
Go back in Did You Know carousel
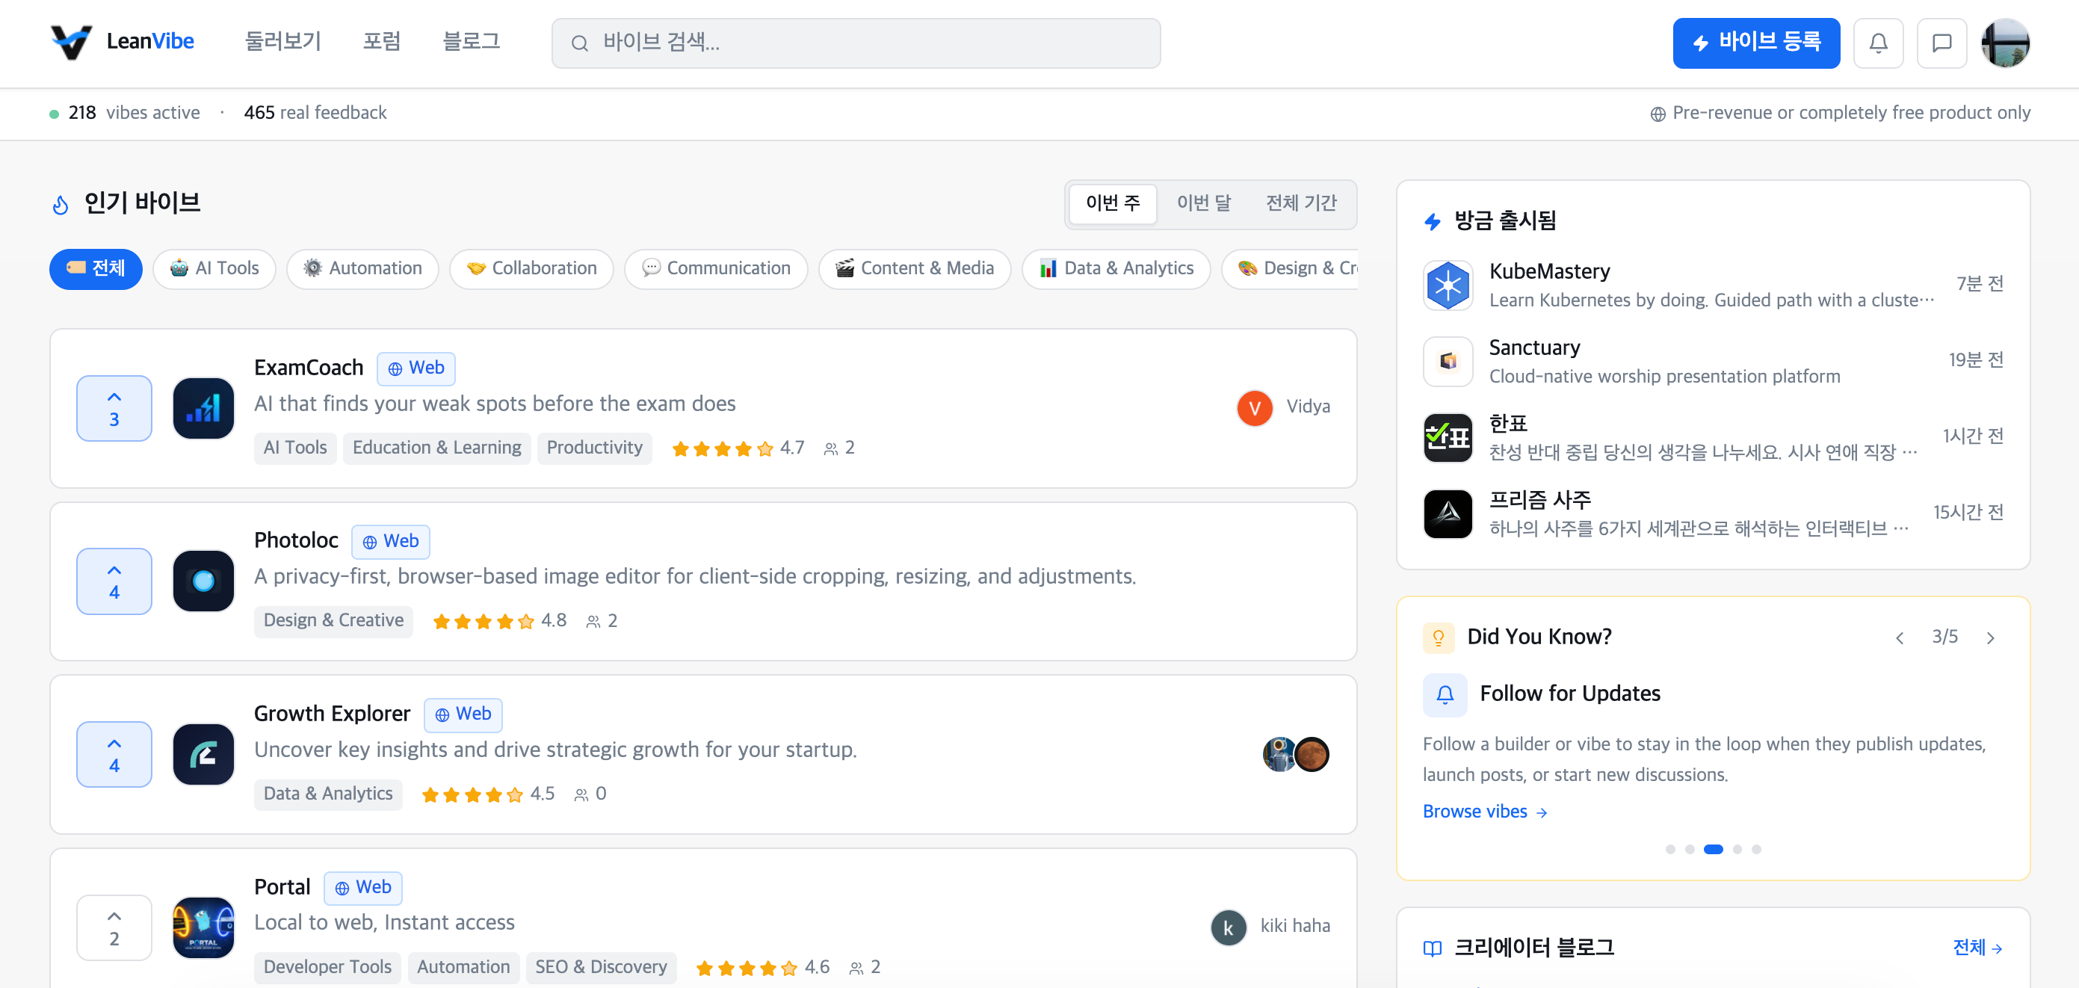click(x=1900, y=637)
